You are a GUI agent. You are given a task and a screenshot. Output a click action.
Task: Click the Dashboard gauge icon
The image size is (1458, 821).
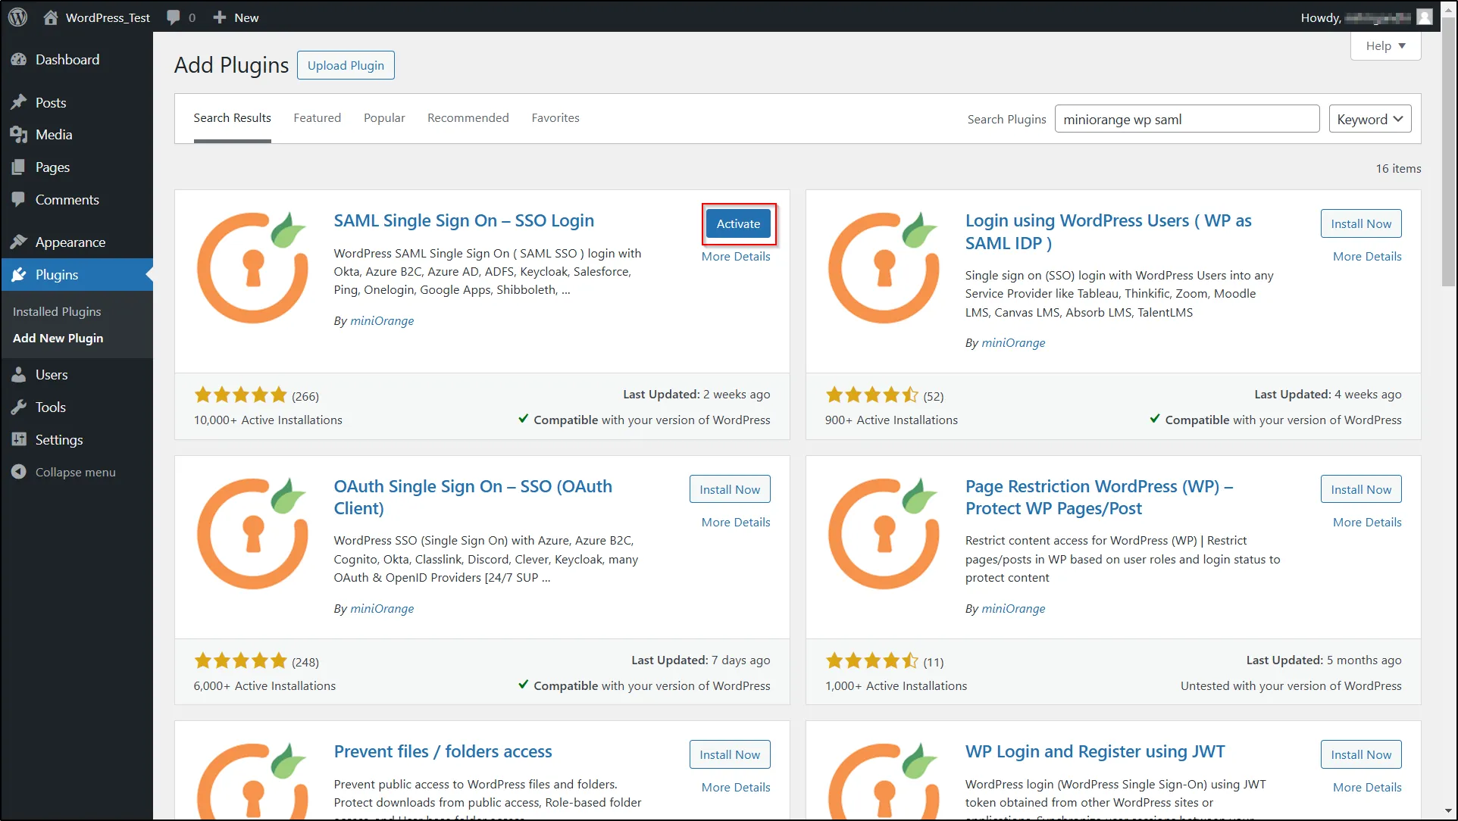click(19, 60)
